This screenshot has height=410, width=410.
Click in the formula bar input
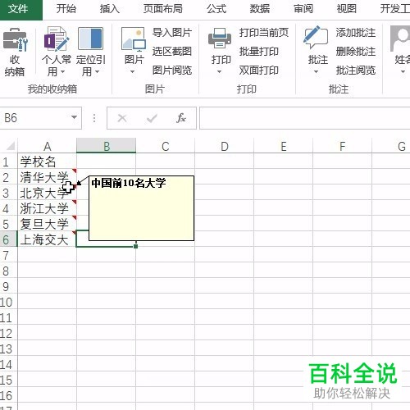pos(305,118)
